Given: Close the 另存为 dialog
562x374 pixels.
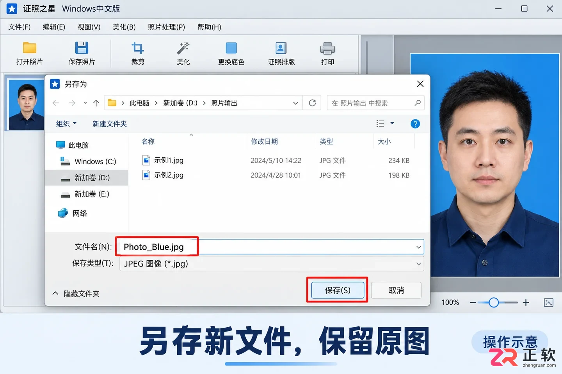Looking at the screenshot, I should point(420,84).
